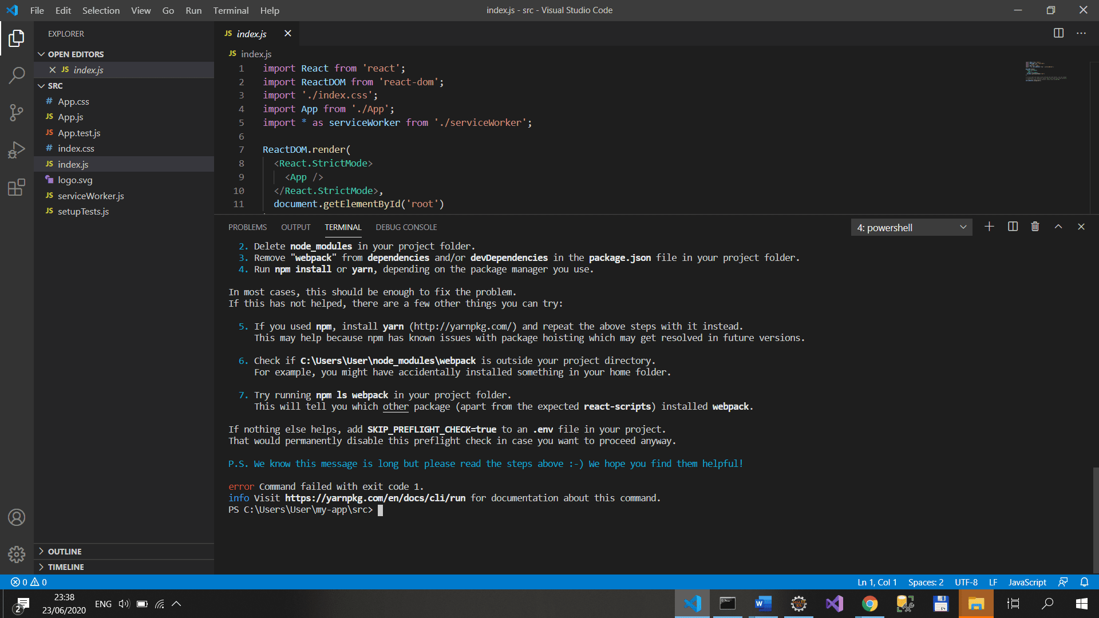Open the Accounts menu in activity bar
The image size is (1099, 618).
tap(17, 517)
